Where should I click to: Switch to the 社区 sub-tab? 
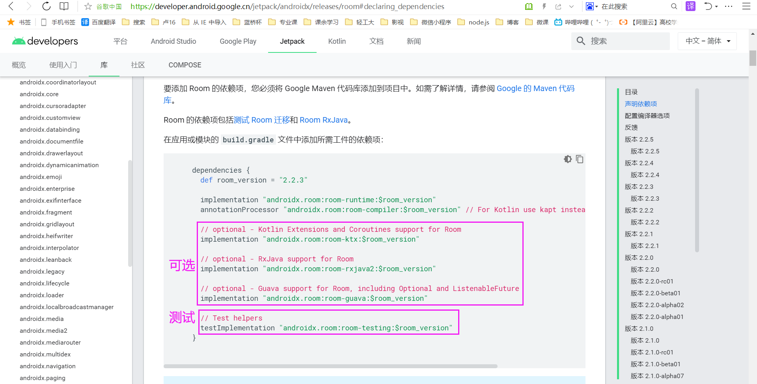click(x=138, y=65)
